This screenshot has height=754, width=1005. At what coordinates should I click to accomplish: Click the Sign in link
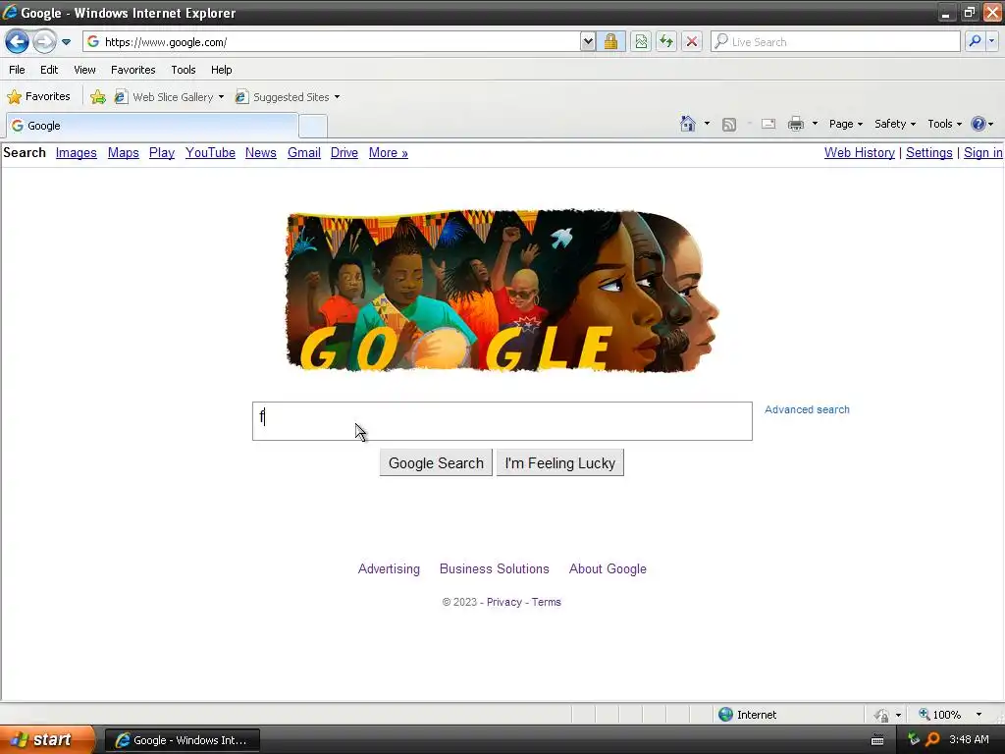tap(982, 152)
